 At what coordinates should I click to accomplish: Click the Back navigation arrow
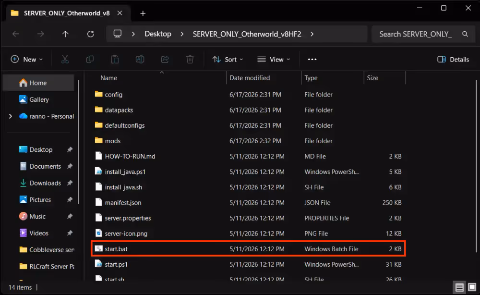[16, 34]
